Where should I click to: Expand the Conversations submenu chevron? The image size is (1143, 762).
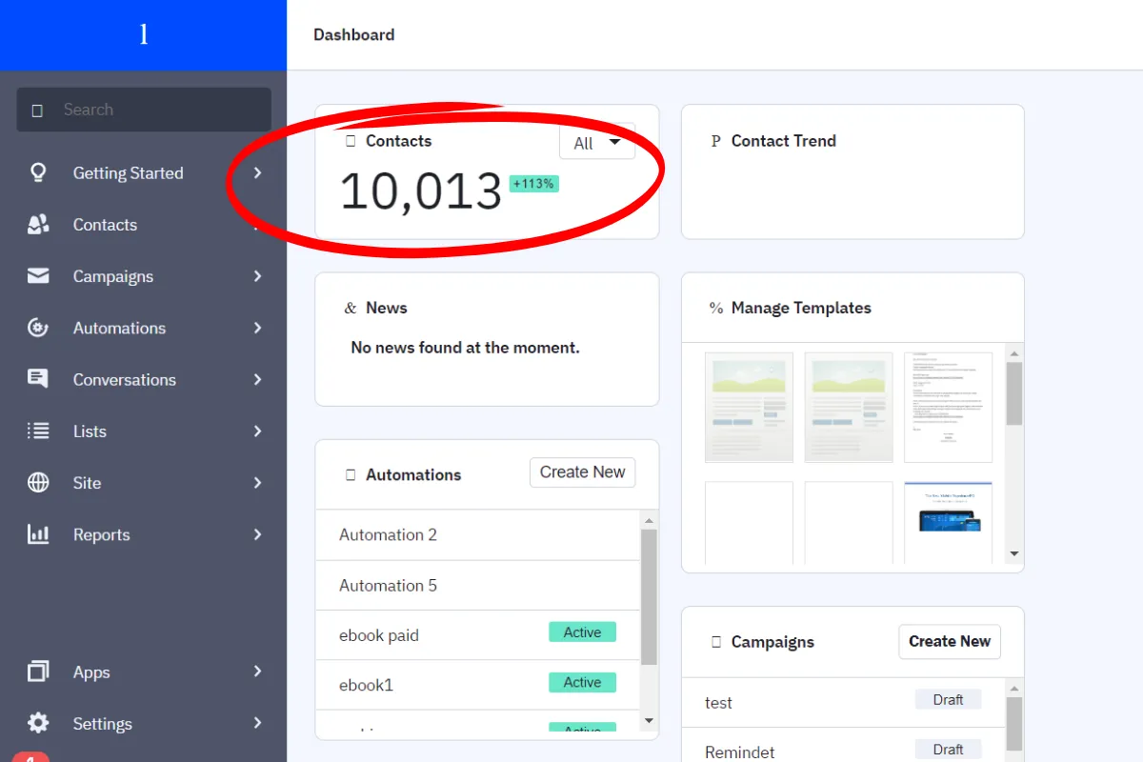tap(257, 379)
